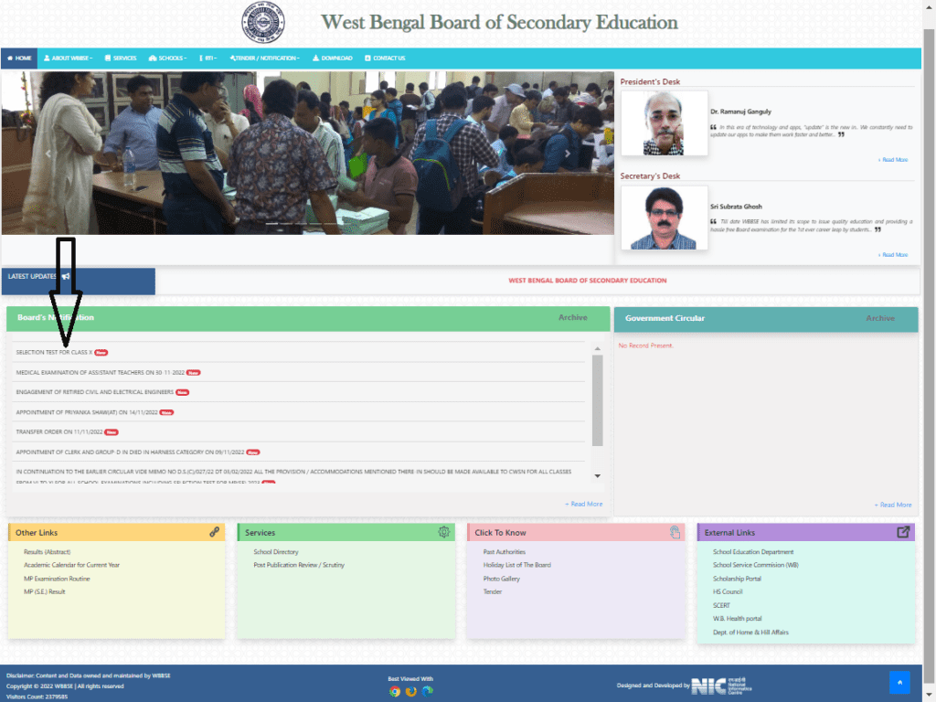Open the WBBSE logo emblem

pos(263,22)
